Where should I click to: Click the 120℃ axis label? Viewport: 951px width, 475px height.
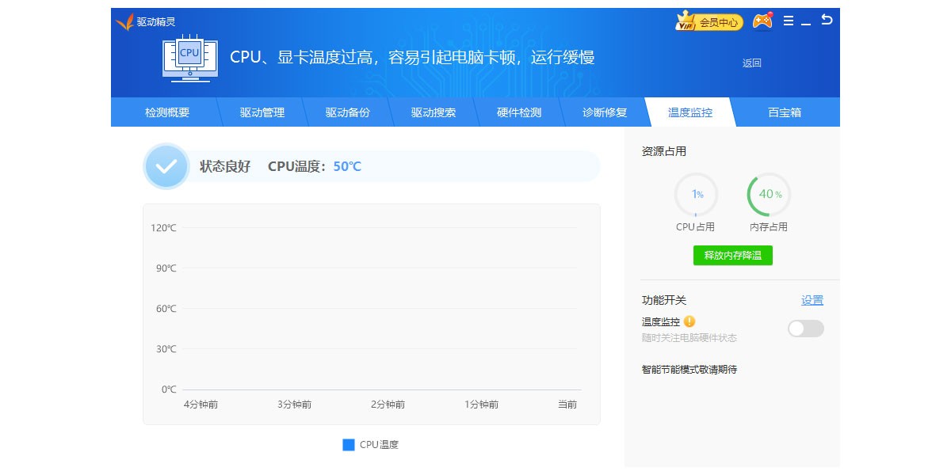pos(164,228)
